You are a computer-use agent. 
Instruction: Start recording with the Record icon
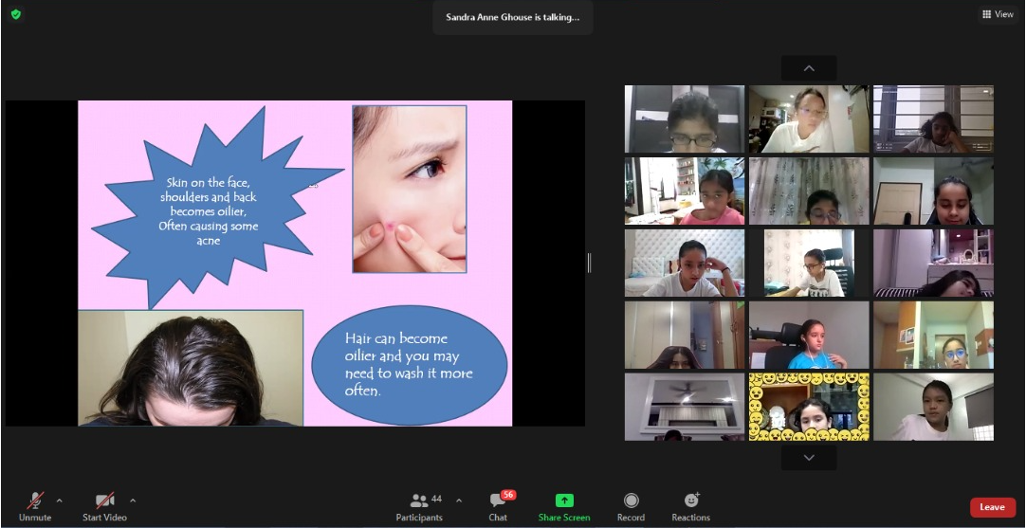631,501
